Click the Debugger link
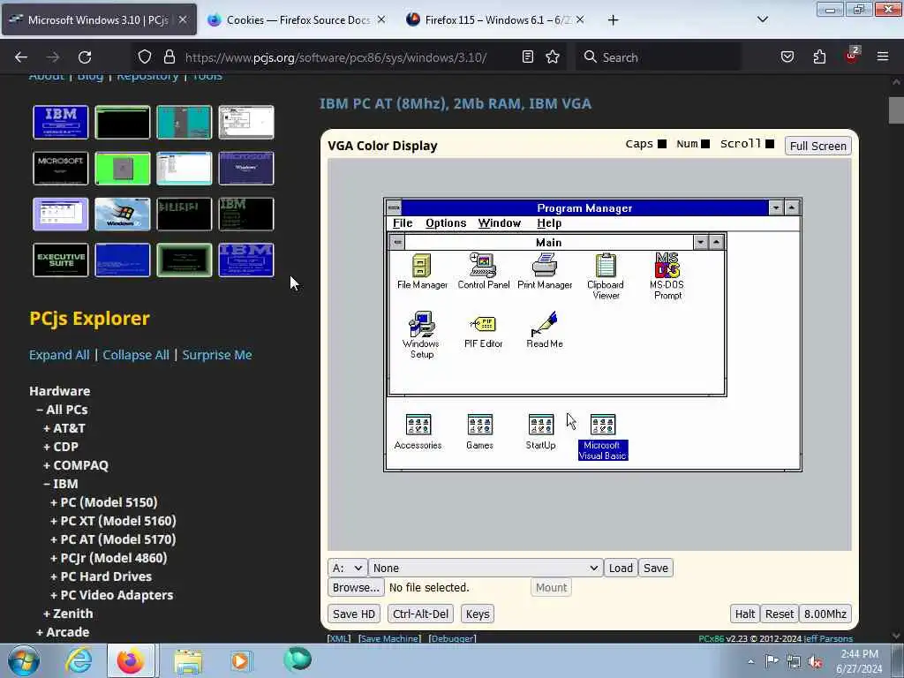904x678 pixels. 453,638
